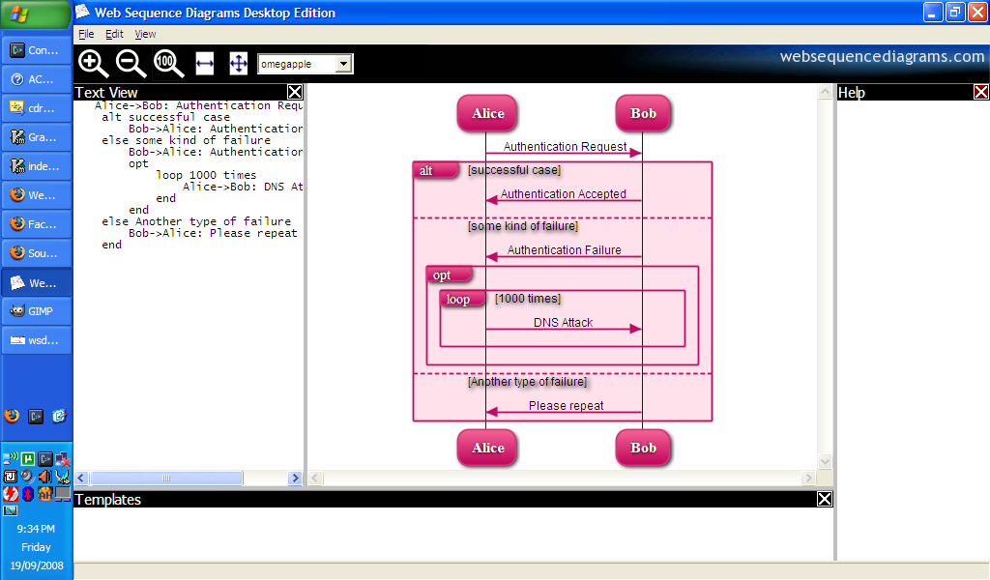Open the Windows Start button
The image size is (990, 580).
(x=35, y=14)
